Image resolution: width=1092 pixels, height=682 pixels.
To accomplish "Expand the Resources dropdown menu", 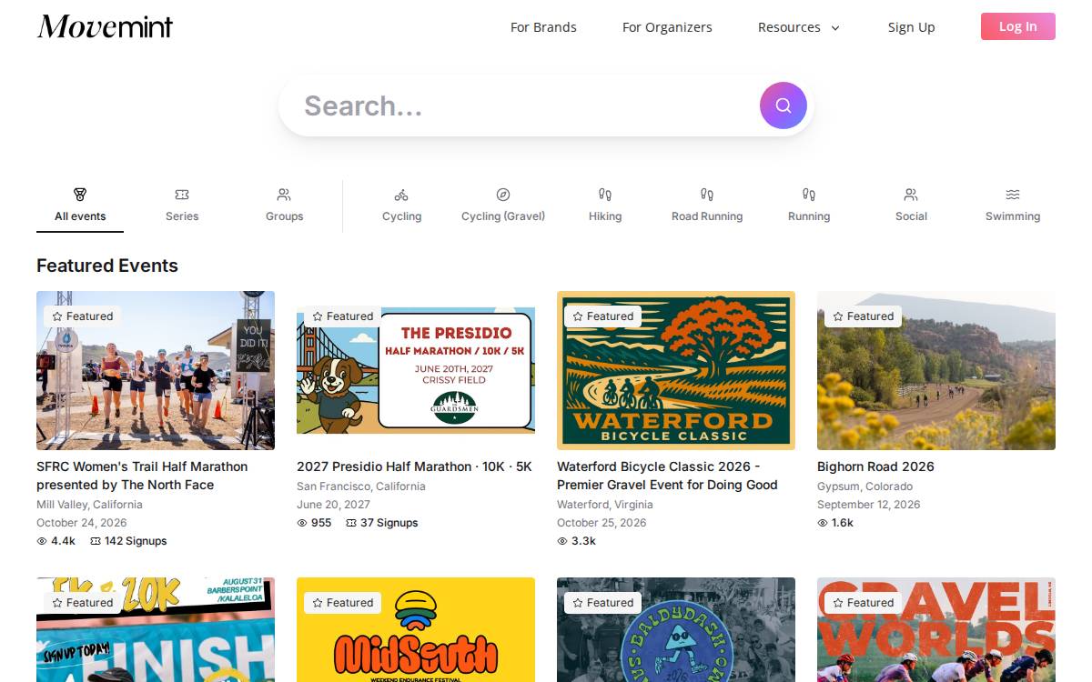I will tap(799, 27).
